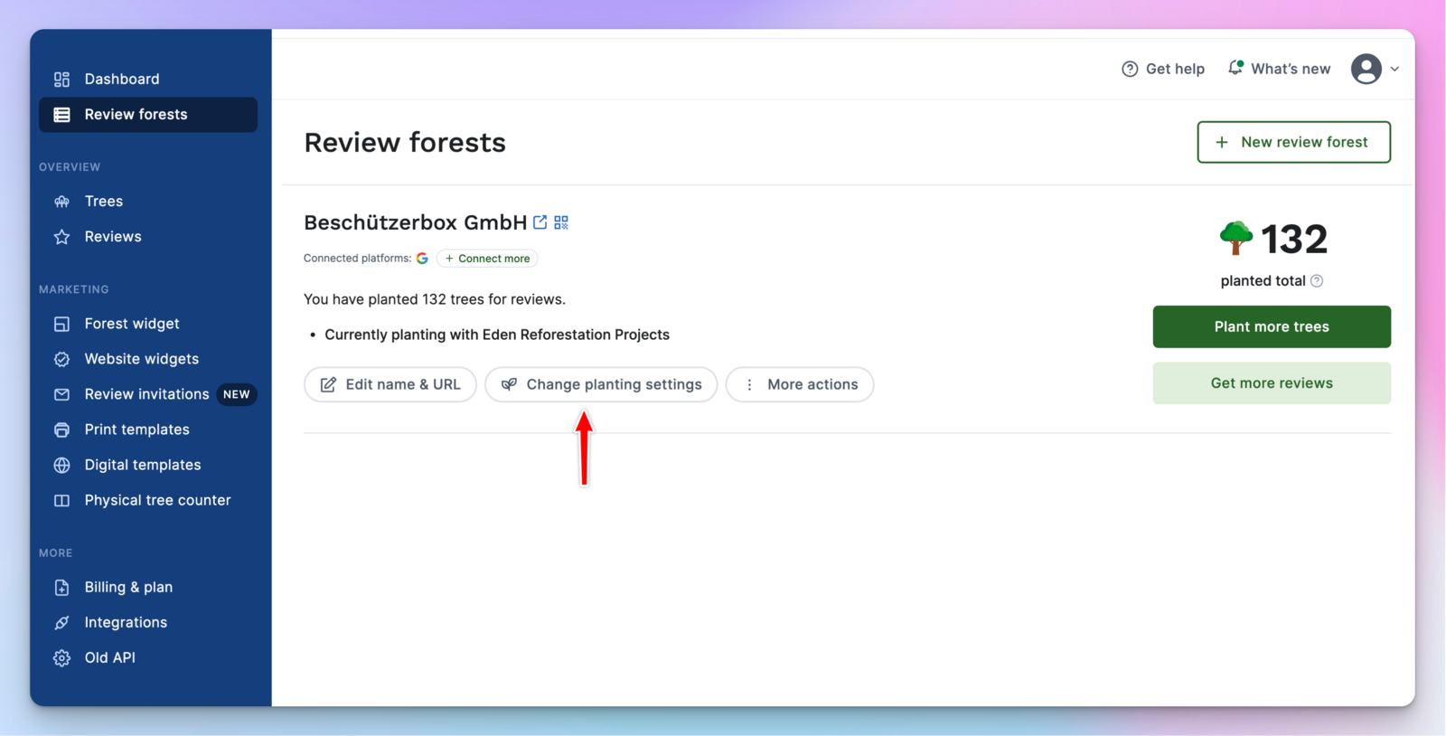This screenshot has width=1446, height=736.
Task: Connect more platforms
Action: click(x=487, y=259)
